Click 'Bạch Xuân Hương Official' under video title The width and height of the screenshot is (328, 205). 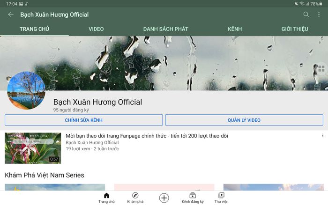click(x=92, y=143)
